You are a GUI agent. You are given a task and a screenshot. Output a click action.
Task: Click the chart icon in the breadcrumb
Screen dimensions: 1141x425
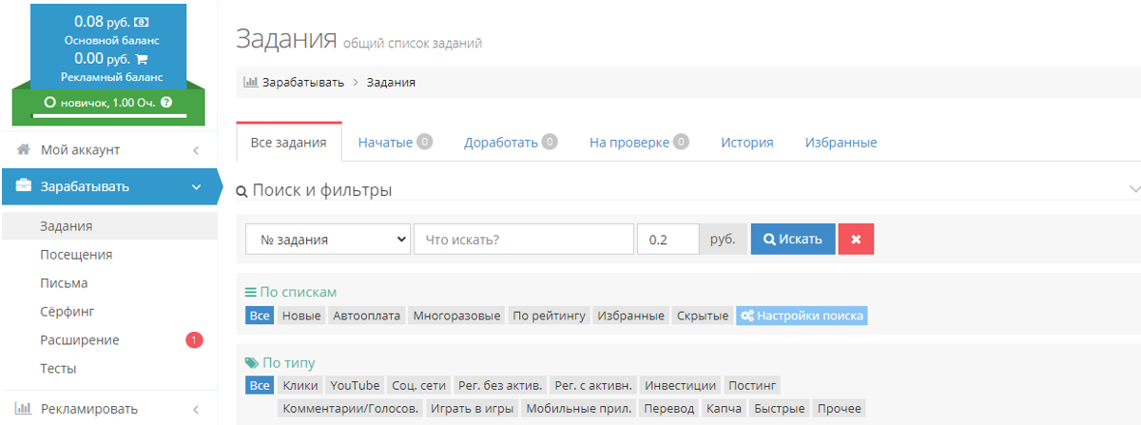(x=251, y=82)
